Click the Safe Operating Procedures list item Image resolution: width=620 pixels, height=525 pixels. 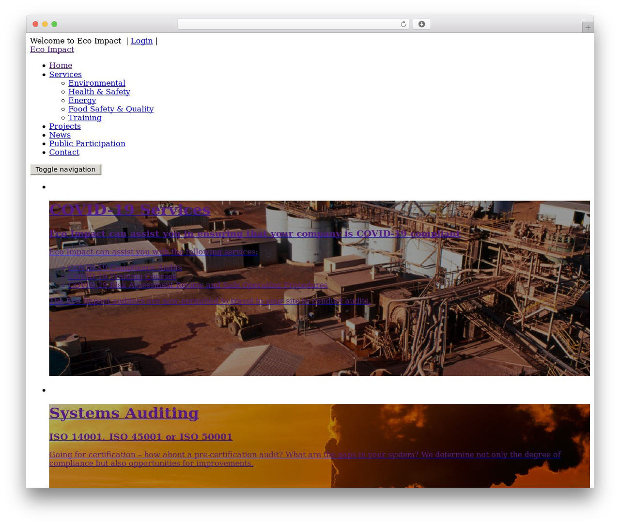tap(198, 285)
